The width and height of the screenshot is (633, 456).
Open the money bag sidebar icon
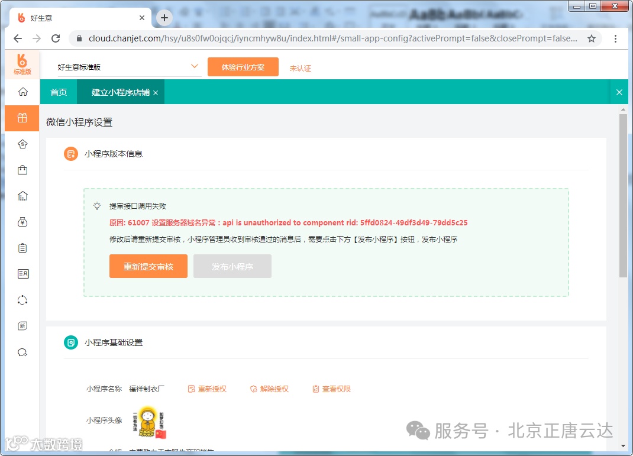22,222
